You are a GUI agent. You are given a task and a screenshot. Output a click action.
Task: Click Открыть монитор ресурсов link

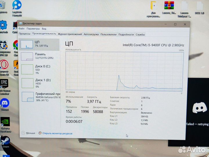tap(57, 133)
